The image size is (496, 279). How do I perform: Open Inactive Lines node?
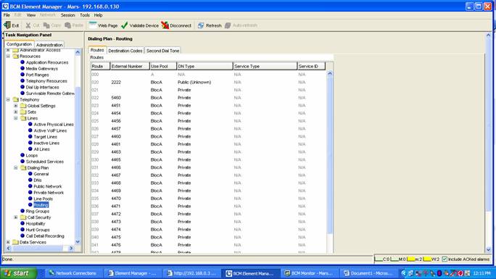[x=46, y=143]
